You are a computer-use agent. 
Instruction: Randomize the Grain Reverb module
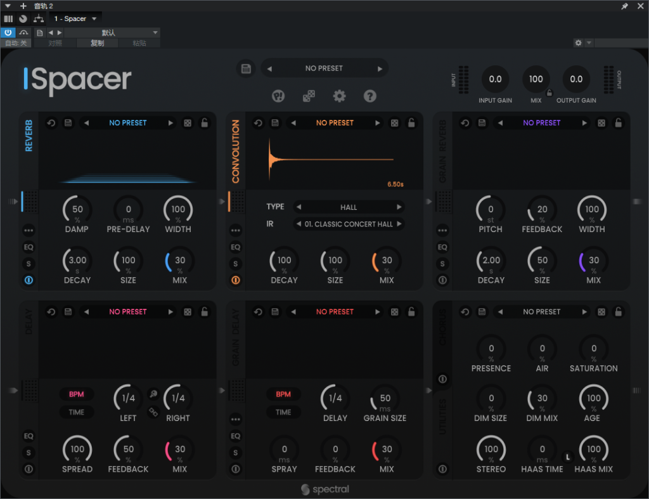pos(602,123)
